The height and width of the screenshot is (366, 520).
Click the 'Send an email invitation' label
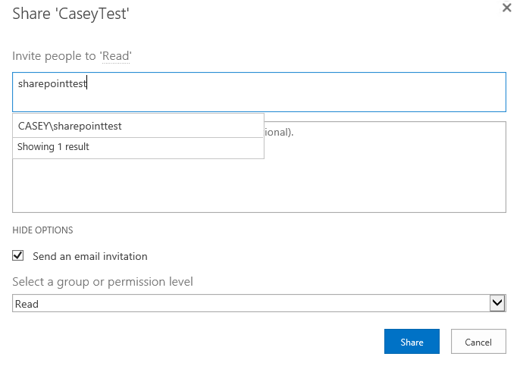tap(90, 256)
